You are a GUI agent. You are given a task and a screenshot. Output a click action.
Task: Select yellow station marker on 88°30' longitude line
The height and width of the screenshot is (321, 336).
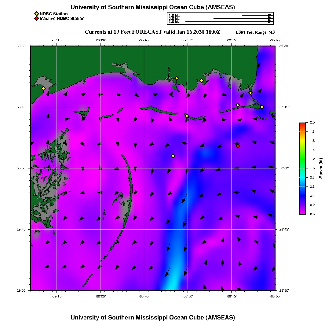pos(187,116)
